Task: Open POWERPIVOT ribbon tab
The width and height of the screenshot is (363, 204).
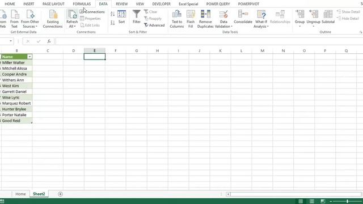Action: click(248, 4)
